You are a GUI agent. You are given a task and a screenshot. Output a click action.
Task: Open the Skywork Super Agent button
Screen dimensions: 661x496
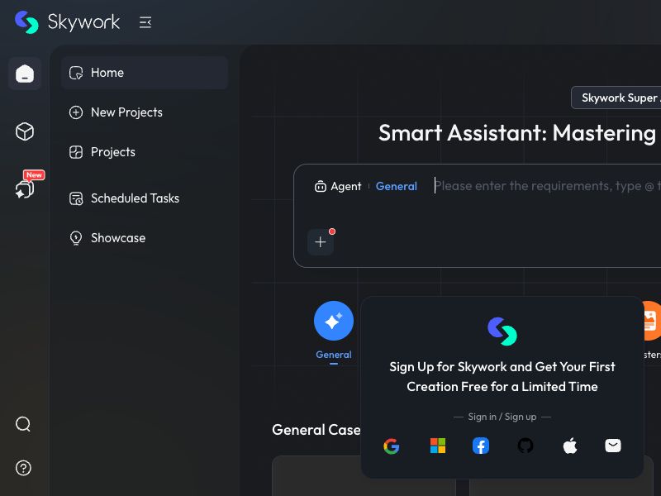coord(618,98)
